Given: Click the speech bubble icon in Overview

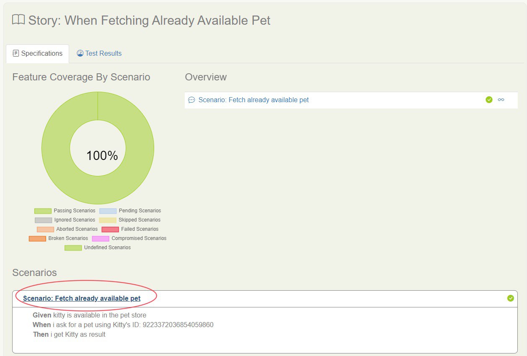Looking at the screenshot, I should 191,100.
